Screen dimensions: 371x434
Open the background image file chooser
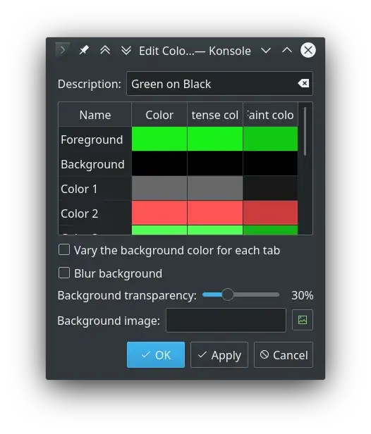(x=303, y=320)
